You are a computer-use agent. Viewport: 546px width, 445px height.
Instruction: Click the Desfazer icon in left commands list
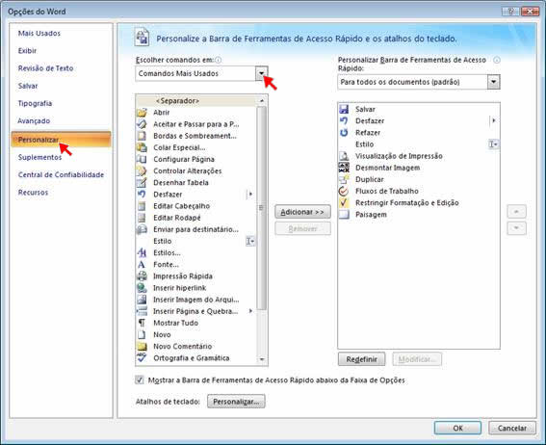point(142,194)
